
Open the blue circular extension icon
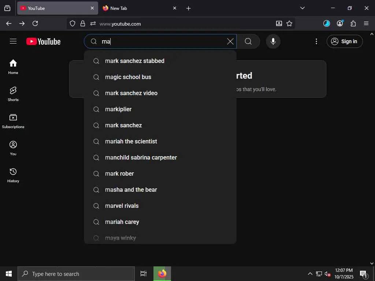327,23
